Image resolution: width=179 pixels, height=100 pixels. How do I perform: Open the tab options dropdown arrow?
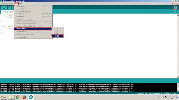click(x=175, y=12)
